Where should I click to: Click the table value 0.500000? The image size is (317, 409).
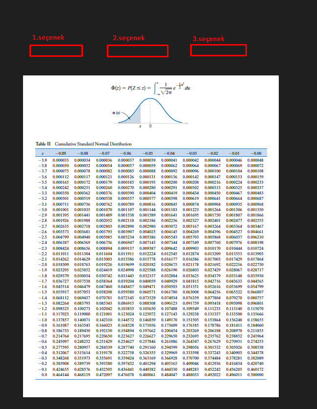point(255,375)
